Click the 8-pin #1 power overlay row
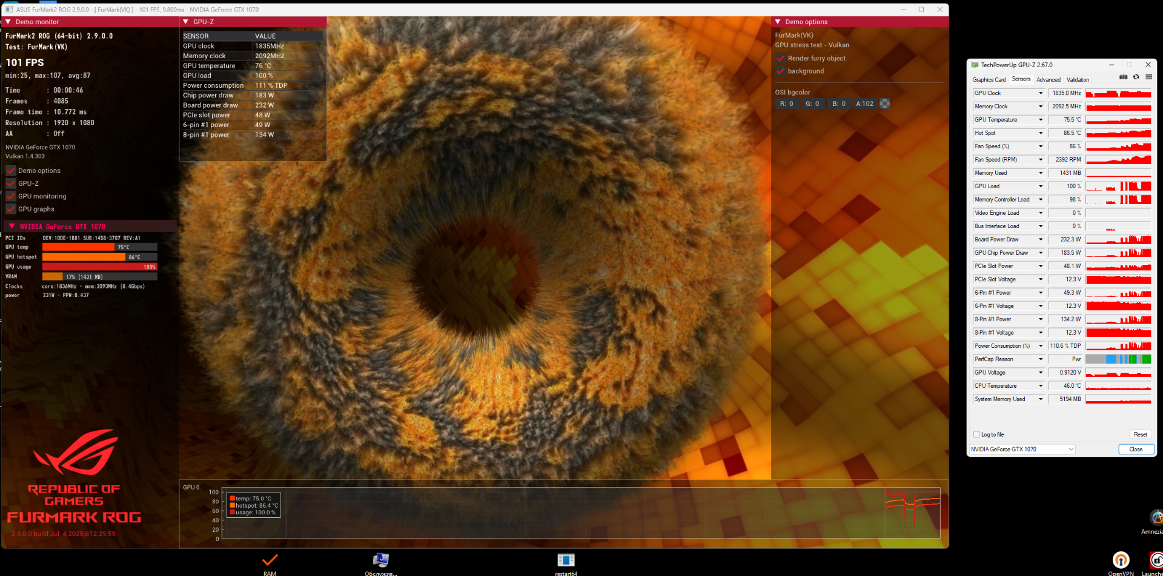1163x576 pixels. pyautogui.click(x=253, y=134)
